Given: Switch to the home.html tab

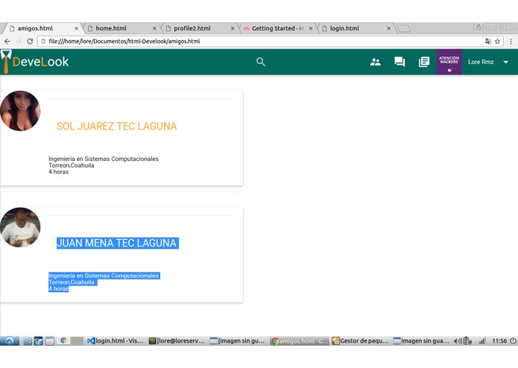Looking at the screenshot, I should [x=121, y=28].
